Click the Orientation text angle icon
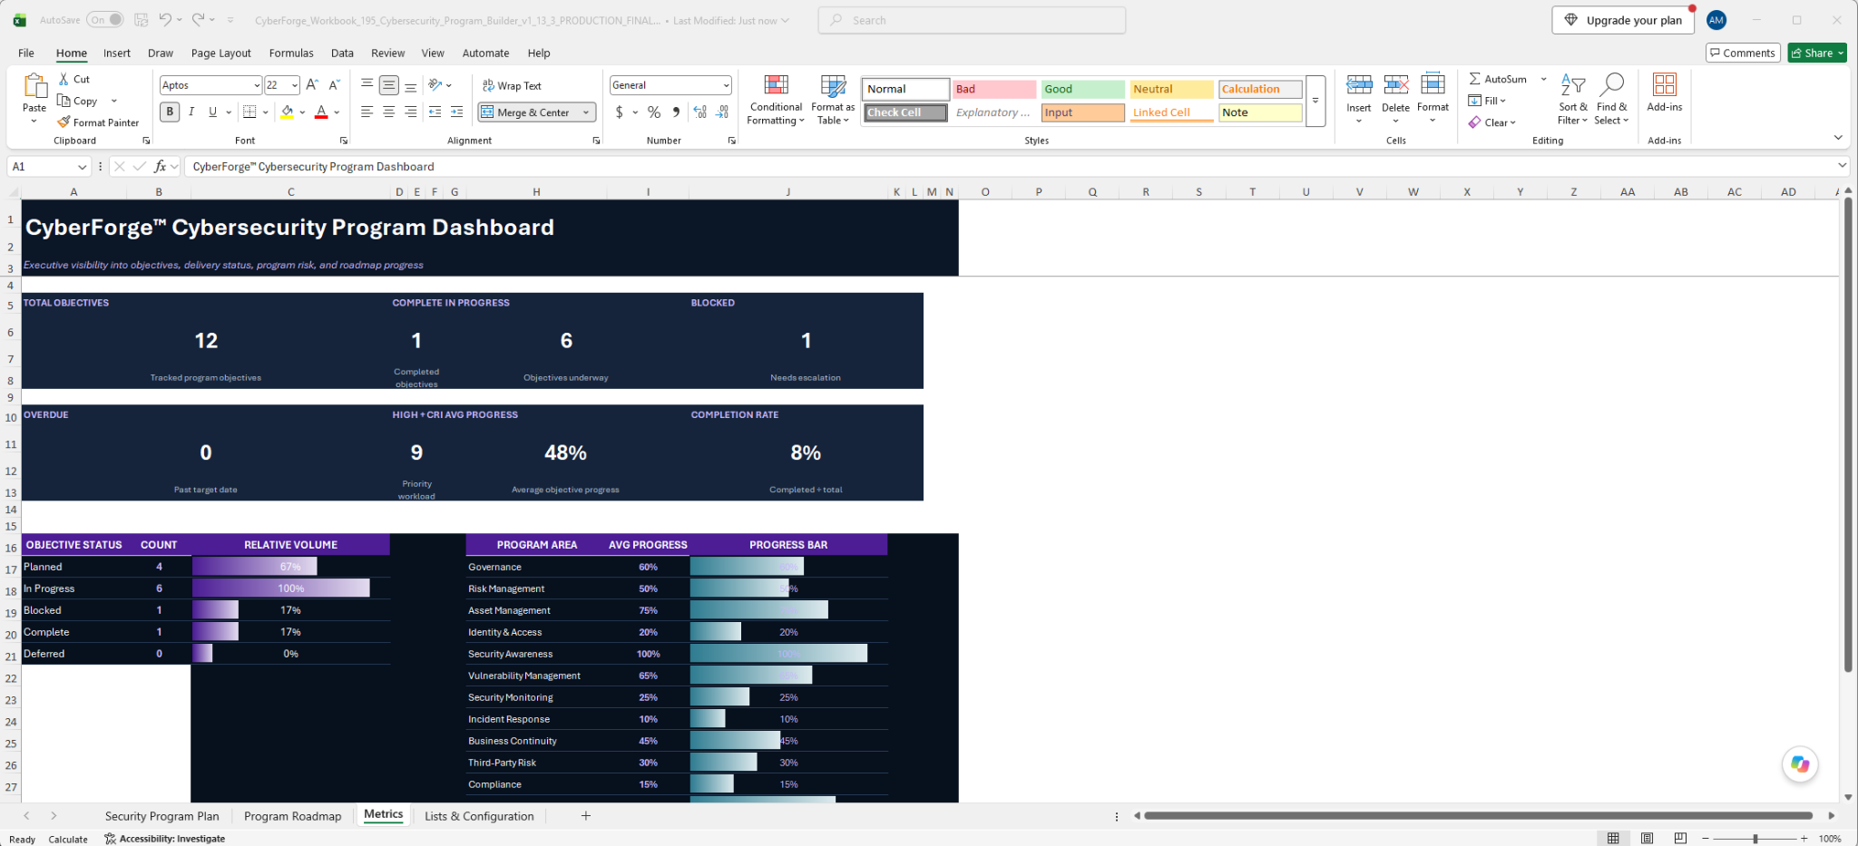Screen dimensions: 1858x846 click(435, 84)
